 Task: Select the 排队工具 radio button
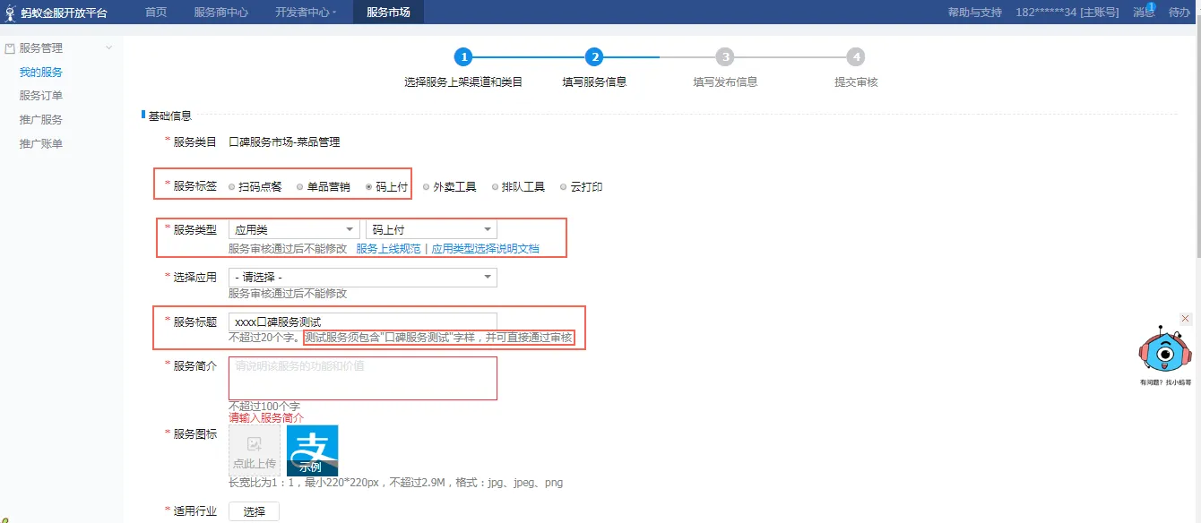tap(495, 187)
